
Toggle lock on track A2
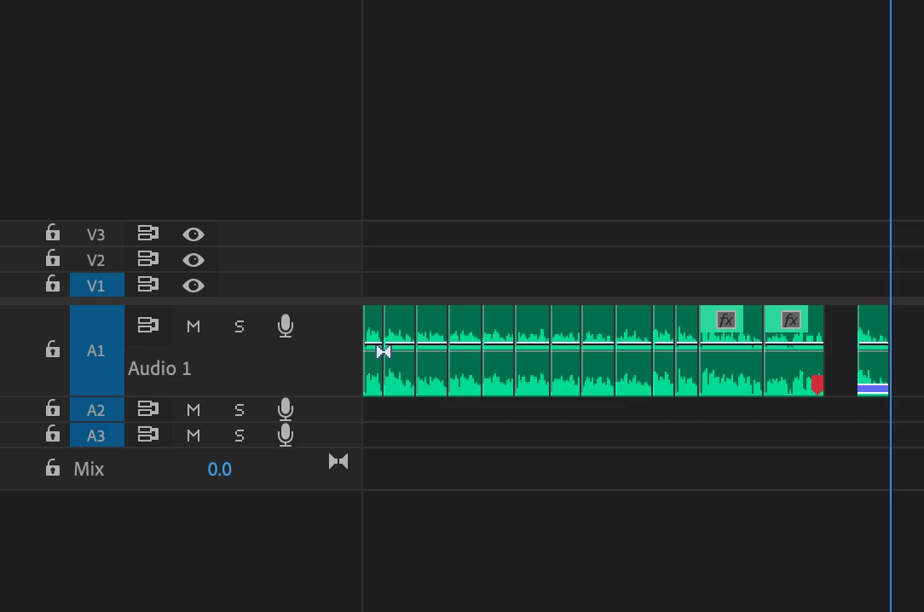coord(53,407)
